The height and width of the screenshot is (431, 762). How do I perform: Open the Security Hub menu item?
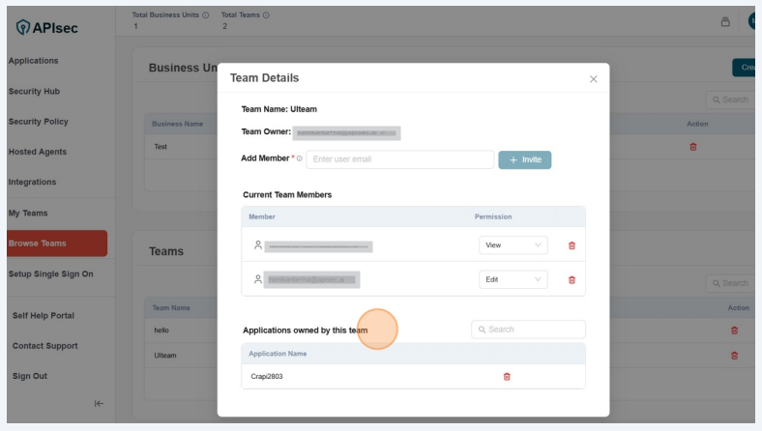point(34,92)
